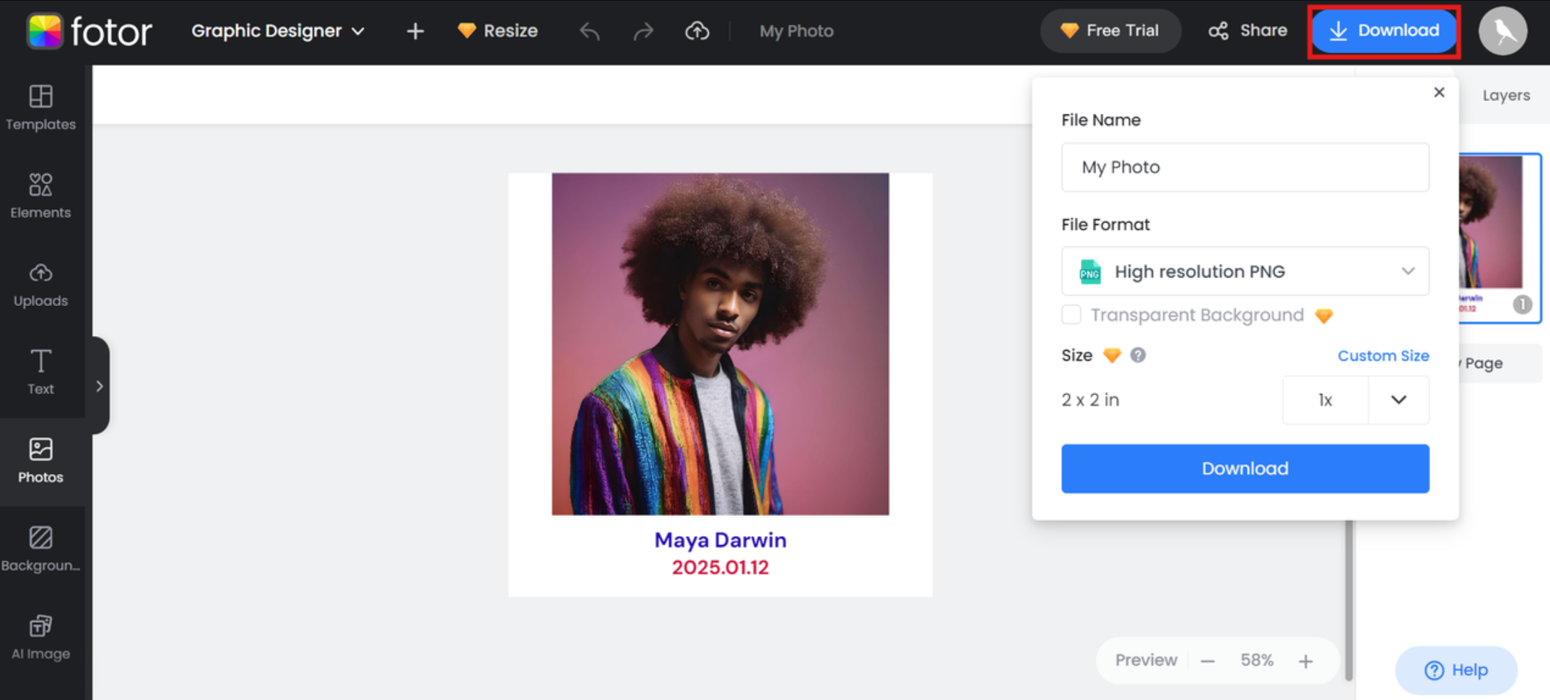This screenshot has width=1550, height=700.
Task: Save the design to cloud
Action: (x=697, y=31)
